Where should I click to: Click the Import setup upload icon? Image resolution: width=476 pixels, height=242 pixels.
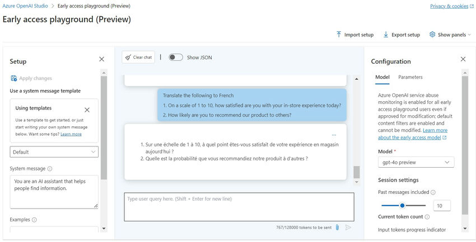pyautogui.click(x=339, y=35)
